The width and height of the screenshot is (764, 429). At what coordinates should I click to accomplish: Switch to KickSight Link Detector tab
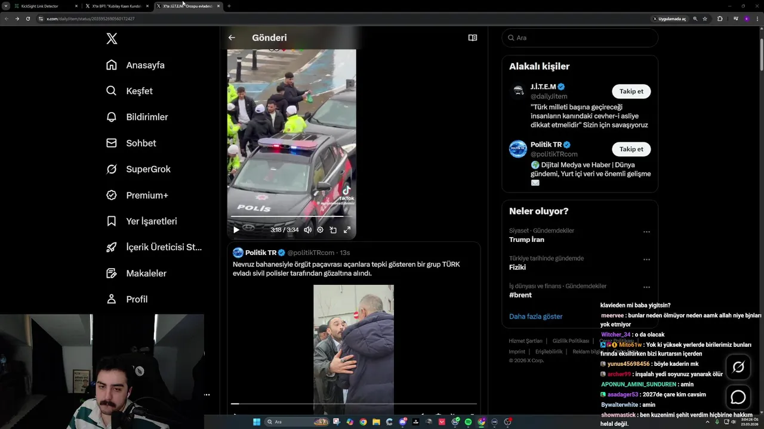(46, 6)
